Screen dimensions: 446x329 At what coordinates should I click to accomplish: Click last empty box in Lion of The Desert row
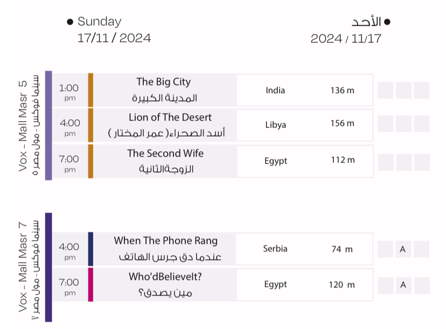coord(422,124)
